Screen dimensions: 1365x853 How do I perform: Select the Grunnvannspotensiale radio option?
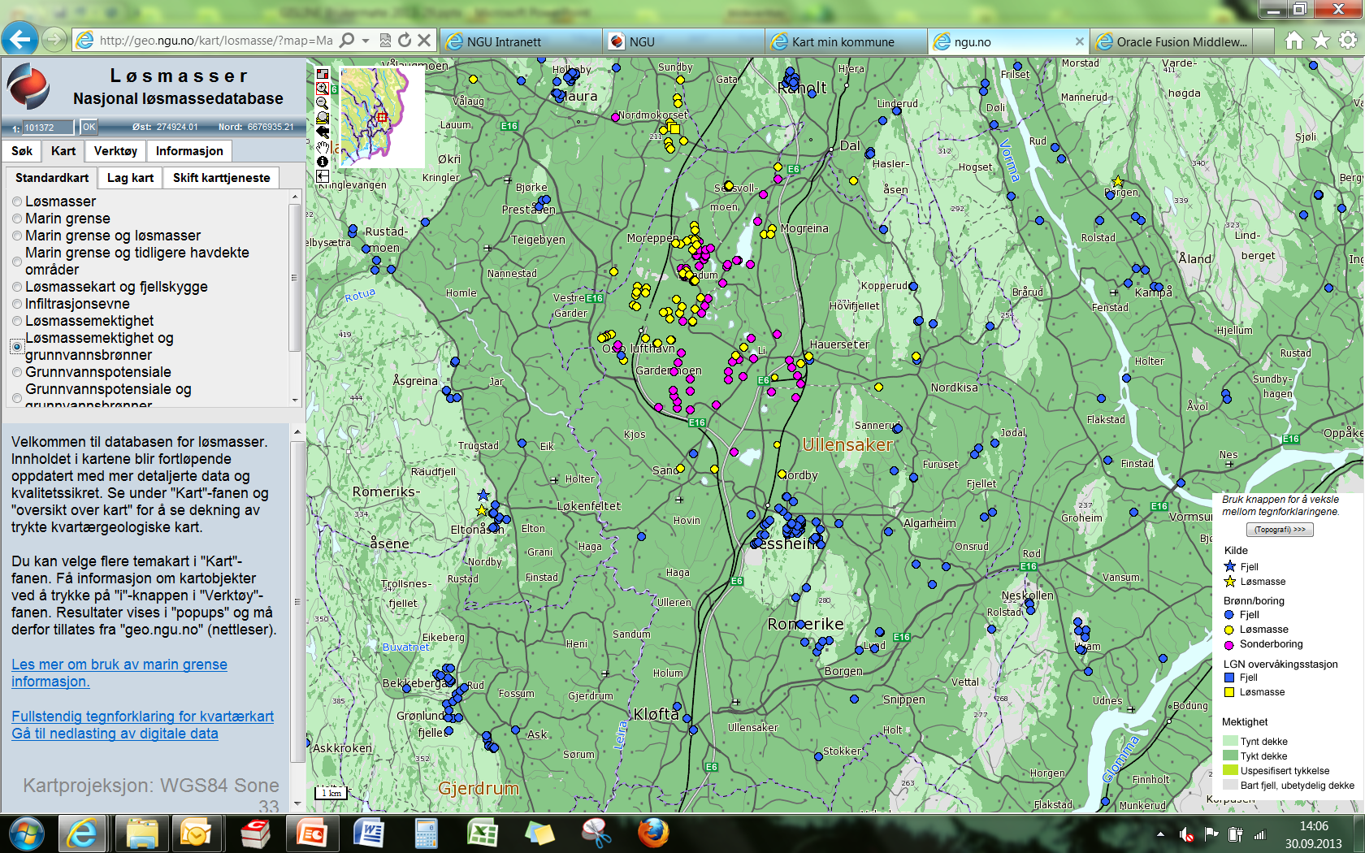pyautogui.click(x=17, y=372)
